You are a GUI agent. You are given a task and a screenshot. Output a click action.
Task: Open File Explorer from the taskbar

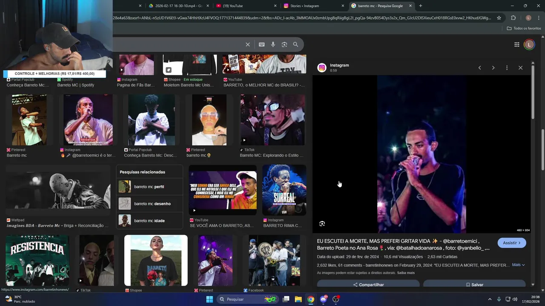(x=298, y=299)
